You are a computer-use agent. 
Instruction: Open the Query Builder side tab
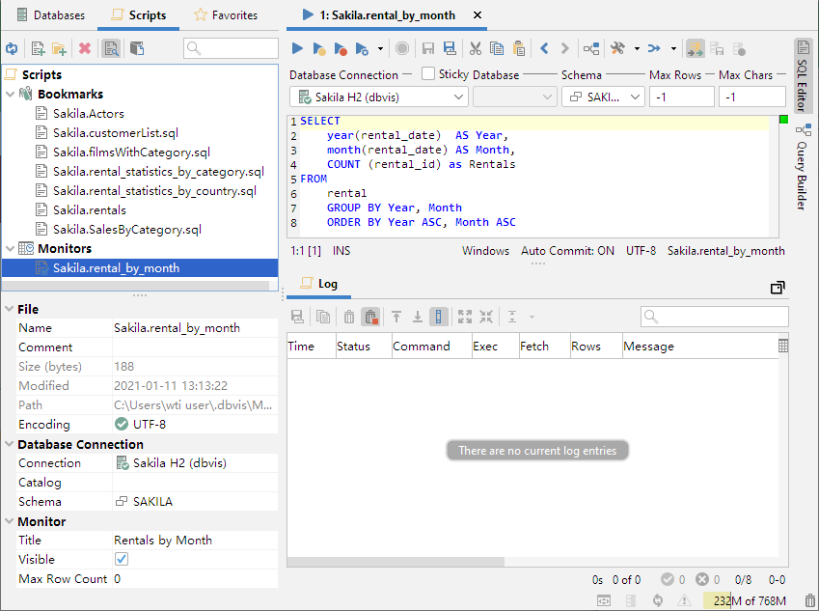[803, 166]
